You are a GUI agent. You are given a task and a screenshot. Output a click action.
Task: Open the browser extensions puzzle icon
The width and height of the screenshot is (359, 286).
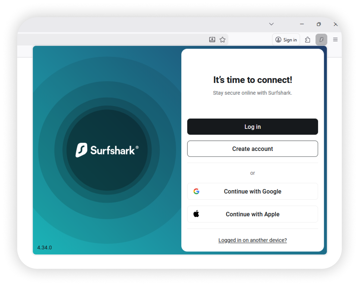tap(307, 40)
